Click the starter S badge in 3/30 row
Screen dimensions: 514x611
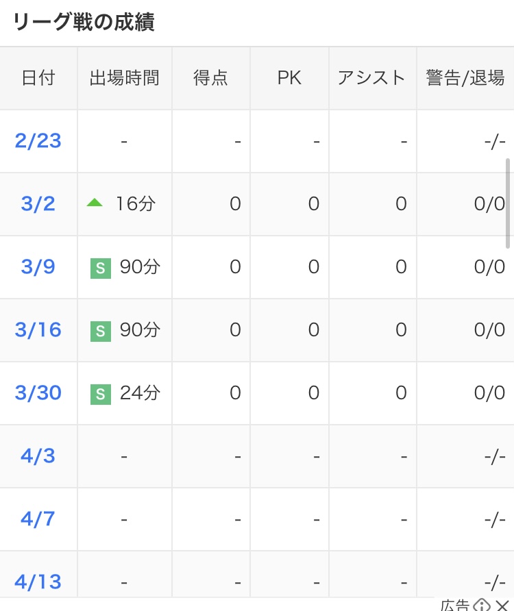(x=101, y=395)
